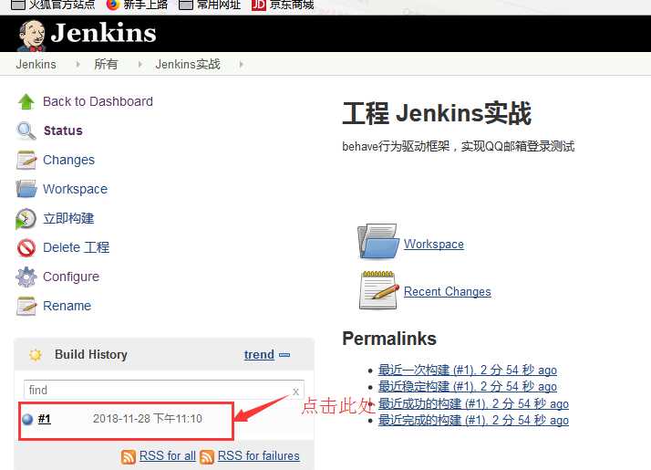Expand the breadcrumb arrow after Jenkins
The image size is (651, 470).
[x=77, y=65]
